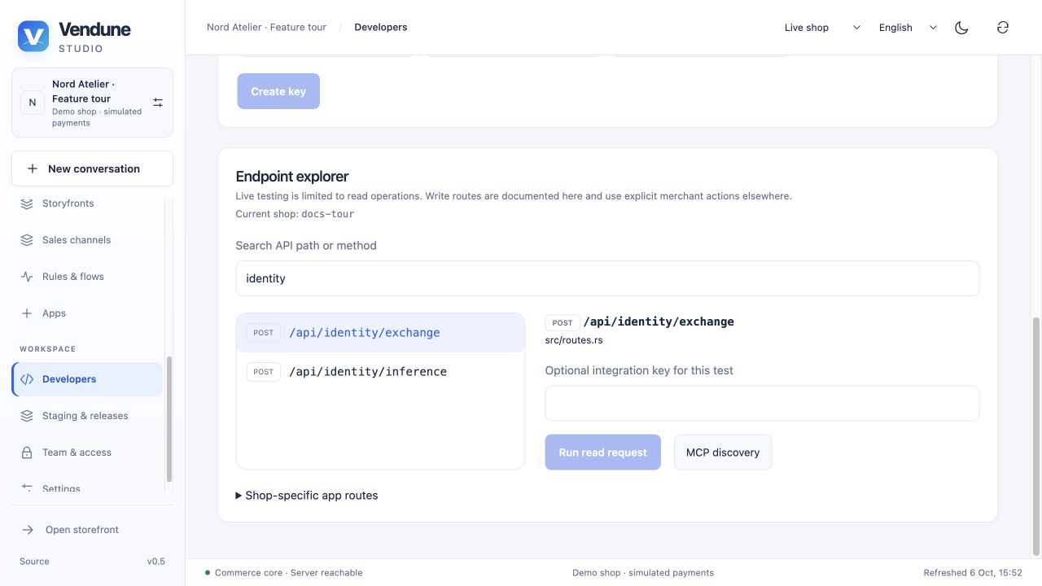Click the Search API path input
The height and width of the screenshot is (586, 1042).
click(x=607, y=278)
